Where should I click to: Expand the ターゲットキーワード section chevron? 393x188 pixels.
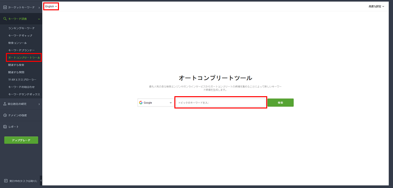coord(39,8)
